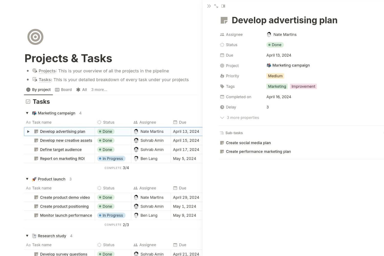384x256 pixels.
Task: Click the rocket icon for Product launch
Action: coord(34,179)
